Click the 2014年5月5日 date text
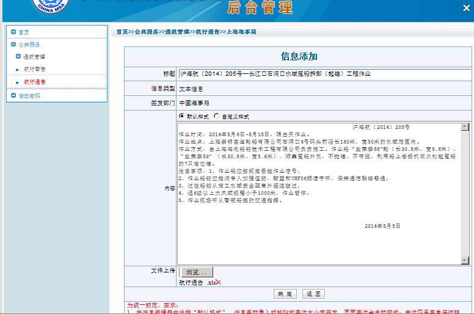This screenshot has height=314, width=474. (382, 226)
